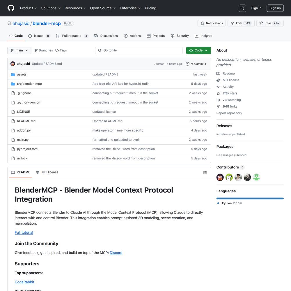291x291 pixels.
Task: Click the Notifications button
Action: click(x=212, y=23)
